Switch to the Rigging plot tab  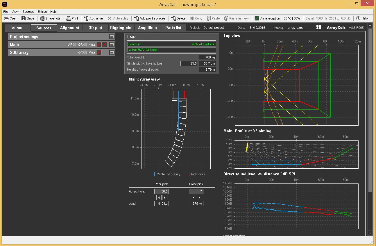tap(121, 28)
